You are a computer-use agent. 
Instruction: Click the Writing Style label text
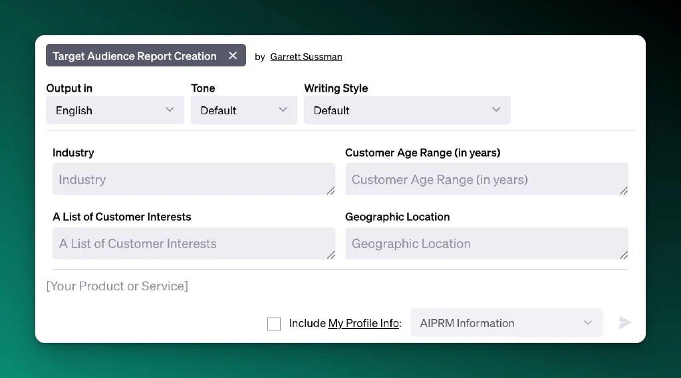[336, 88]
